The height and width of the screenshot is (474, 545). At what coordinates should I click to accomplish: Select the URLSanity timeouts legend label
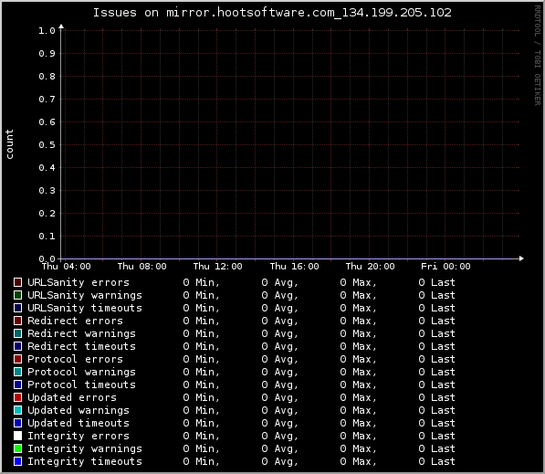click(85, 308)
